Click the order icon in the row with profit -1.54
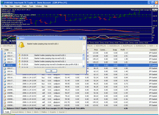The image size is (159, 115). coord(5,93)
